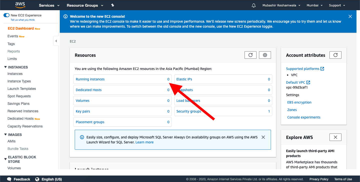The width and height of the screenshot is (360, 182).
Task: Open Instance Types in sidebar
Action: pos(19,81)
